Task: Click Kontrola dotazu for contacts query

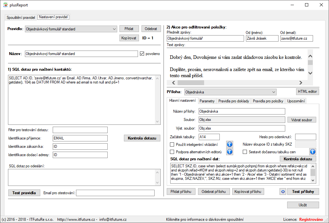Action: coord(142,138)
